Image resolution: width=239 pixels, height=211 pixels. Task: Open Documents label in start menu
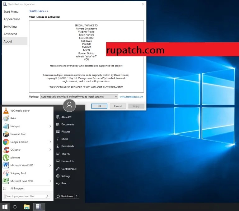coord(68,124)
